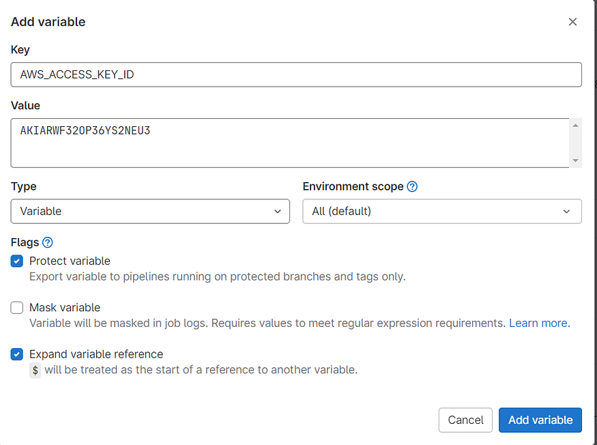Open the Type dropdown
The width and height of the screenshot is (597, 445).
tap(150, 212)
